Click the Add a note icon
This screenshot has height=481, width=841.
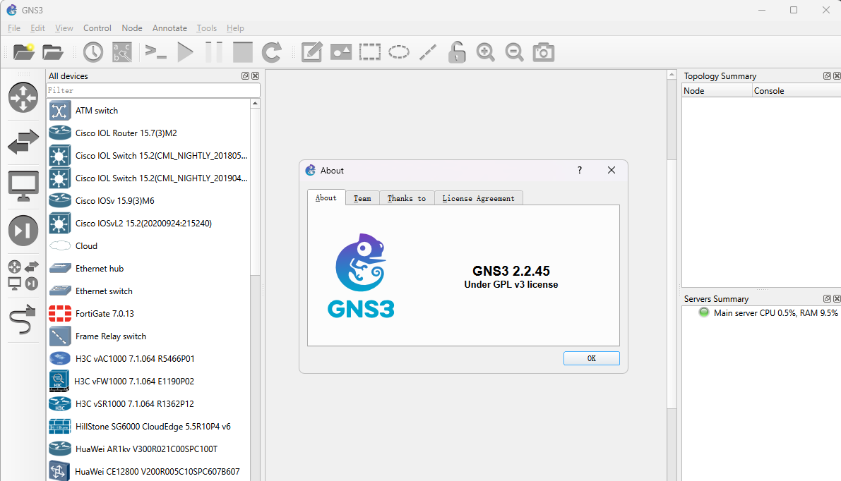pyautogui.click(x=312, y=52)
